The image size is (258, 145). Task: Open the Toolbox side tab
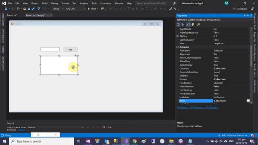[3, 50]
